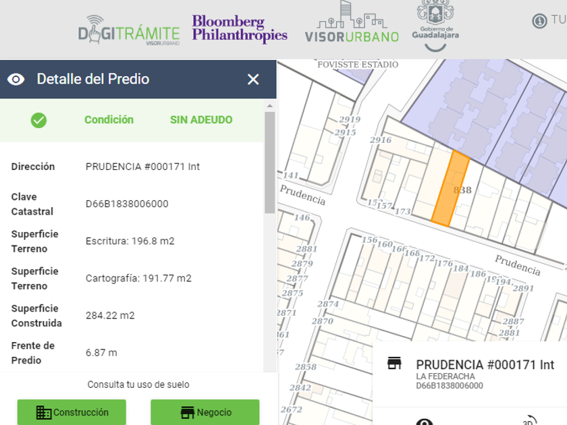Click the Negocio button
The image size is (567, 425).
point(205,412)
